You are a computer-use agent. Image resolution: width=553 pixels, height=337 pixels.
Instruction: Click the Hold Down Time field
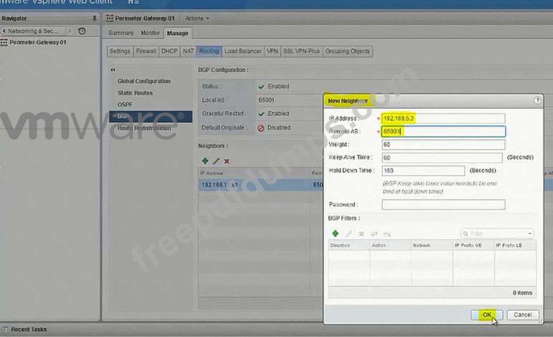pyautogui.click(x=423, y=171)
